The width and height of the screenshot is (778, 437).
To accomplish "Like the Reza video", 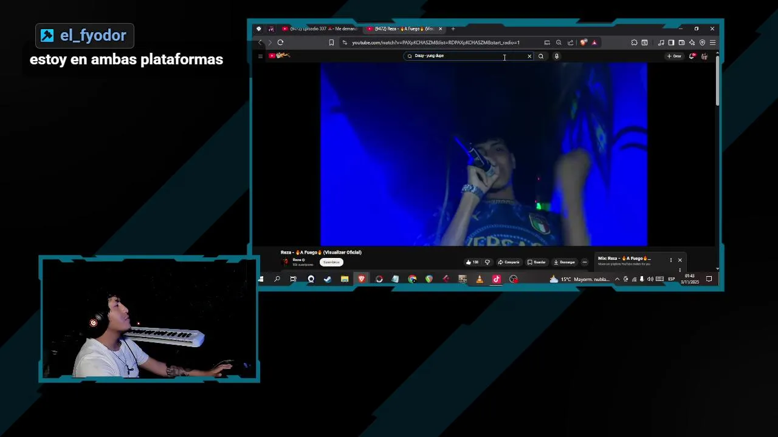I will pos(472,262).
